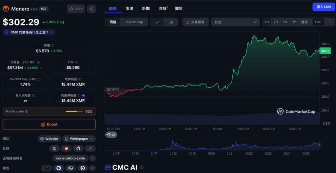Switch to line chart view

point(157,22)
